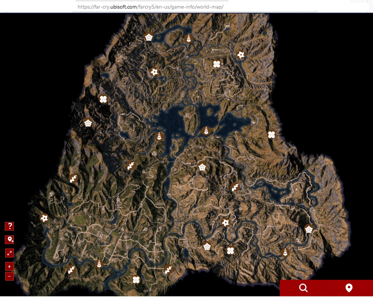Toggle fullscreen with the diagonal arrows button
The height and width of the screenshot is (297, 373).
10,253
